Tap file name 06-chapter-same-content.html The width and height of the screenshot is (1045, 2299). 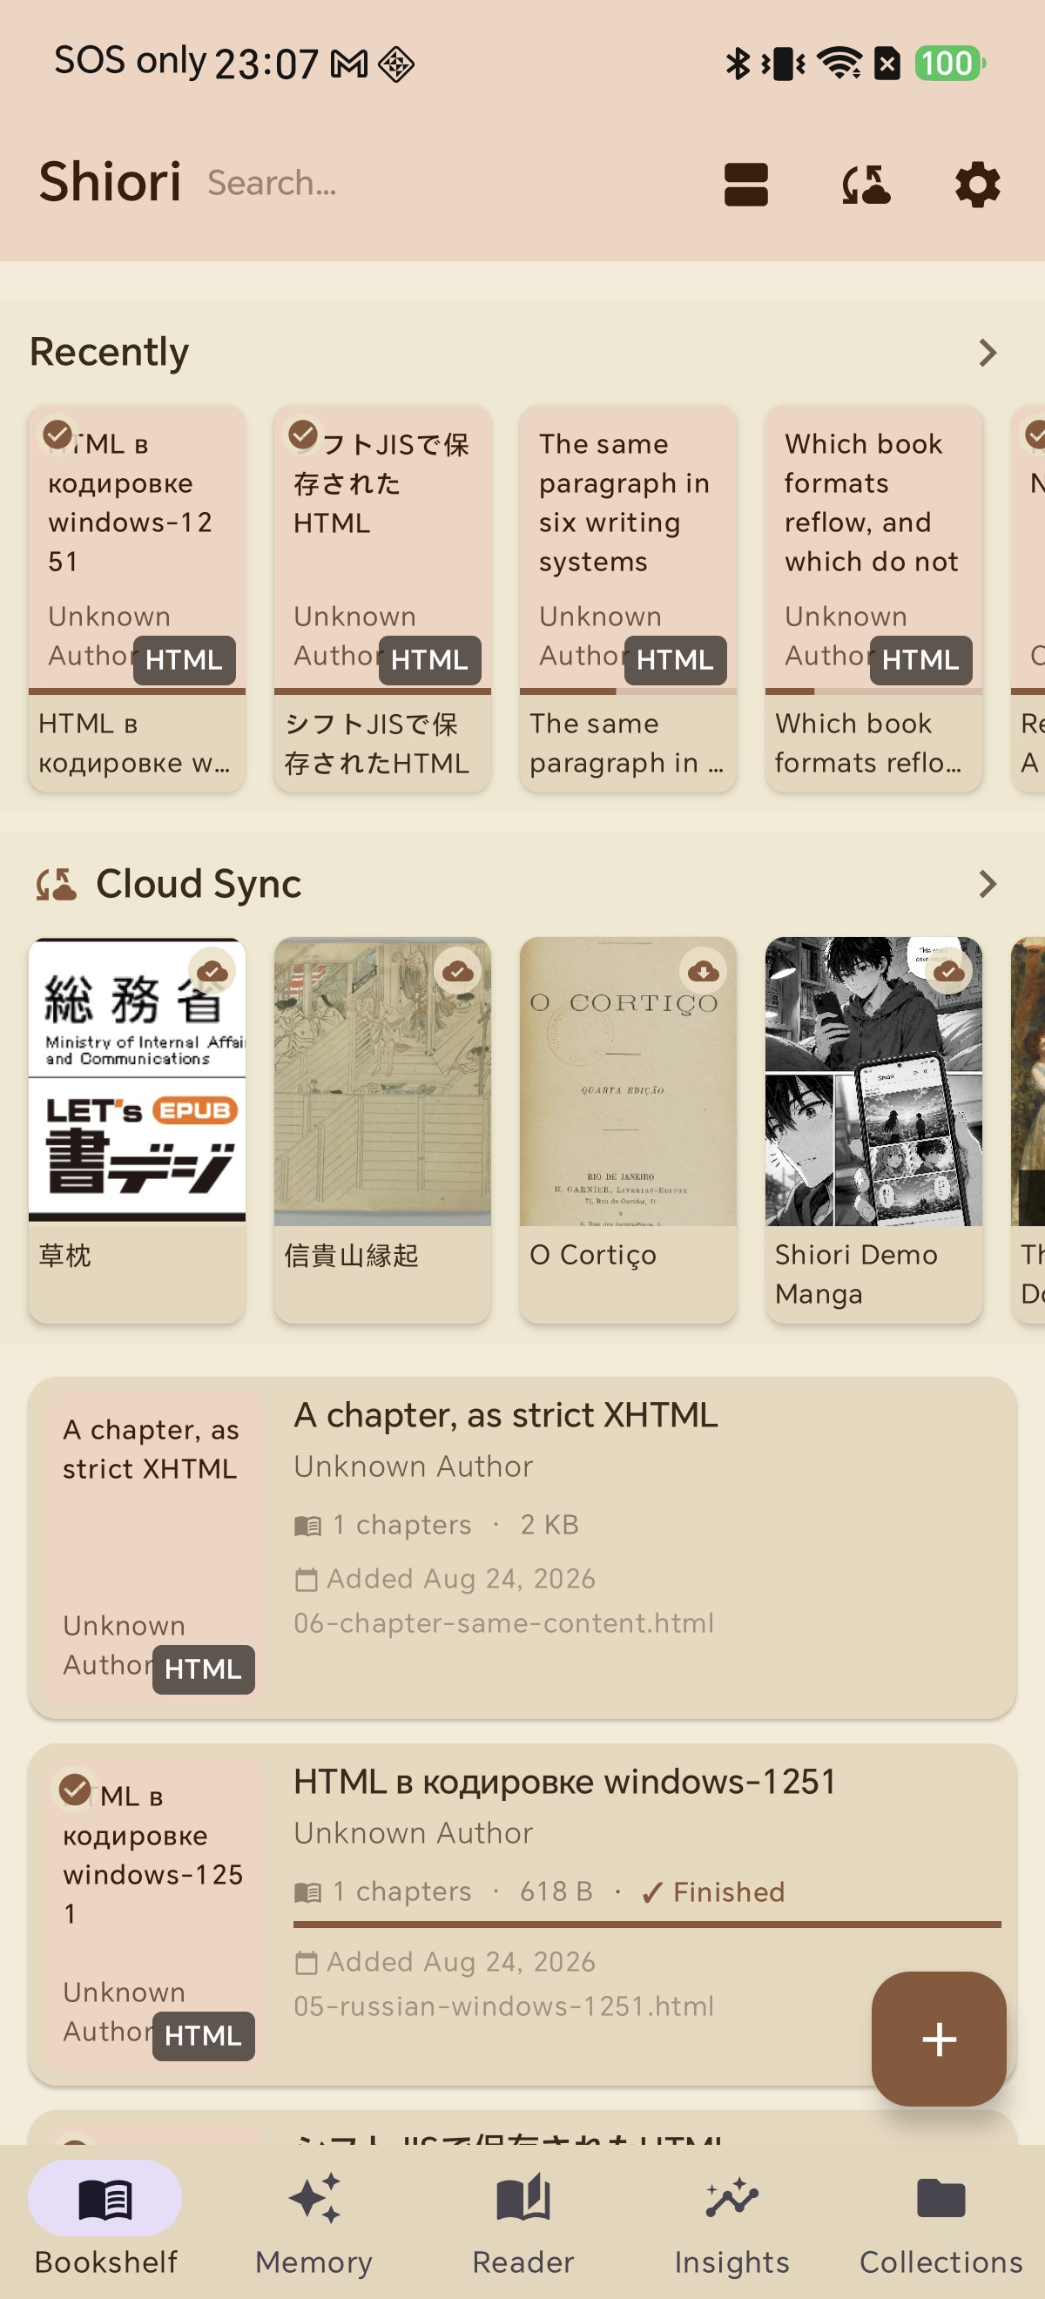[x=503, y=1622]
